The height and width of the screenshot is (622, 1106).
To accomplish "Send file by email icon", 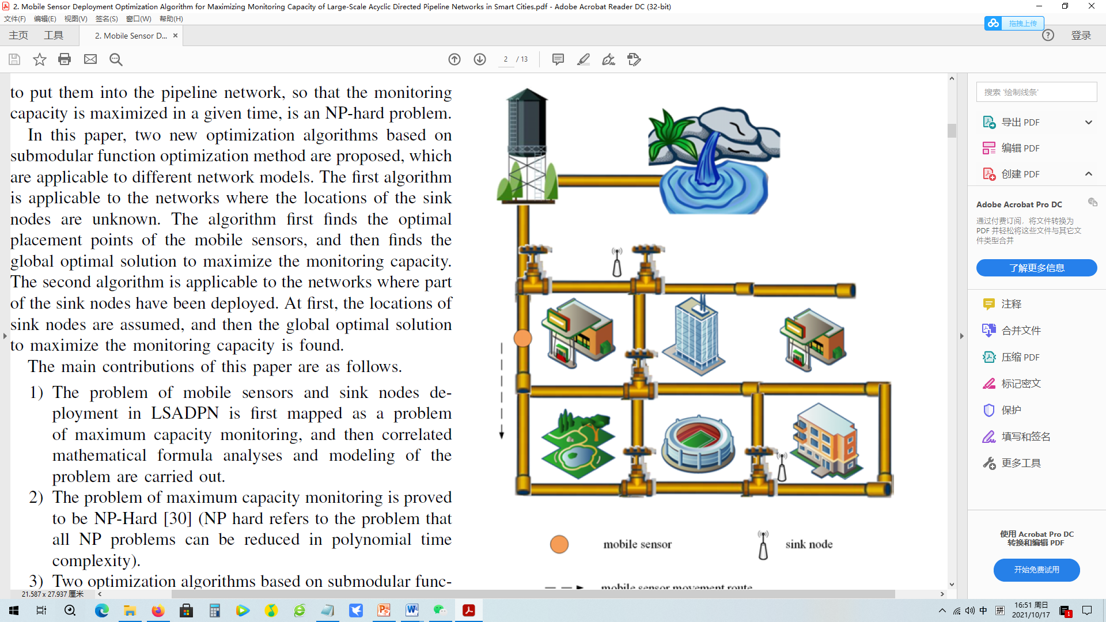I will coord(90,59).
